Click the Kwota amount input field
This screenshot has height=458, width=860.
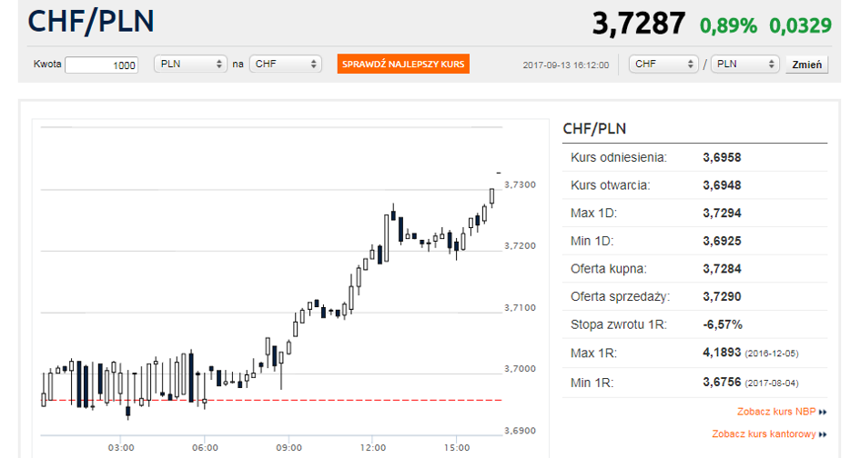pyautogui.click(x=101, y=65)
